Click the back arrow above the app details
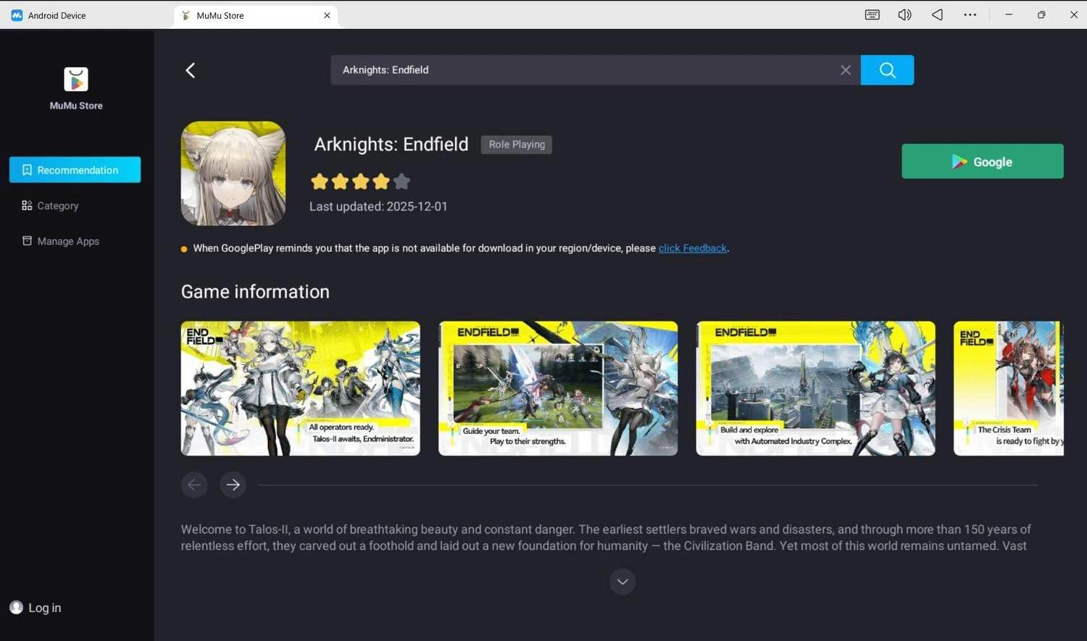 click(x=190, y=70)
